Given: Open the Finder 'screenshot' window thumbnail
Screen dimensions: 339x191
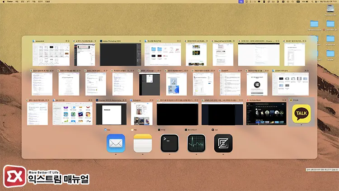Looking at the screenshot, I should (51, 54).
